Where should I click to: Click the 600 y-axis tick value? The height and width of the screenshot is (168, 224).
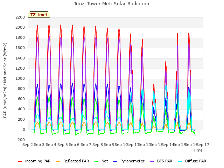click(x=21, y=99)
